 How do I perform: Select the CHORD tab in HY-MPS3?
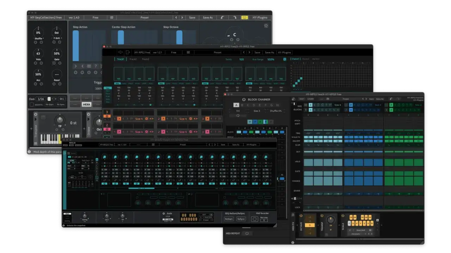tap(310, 99)
